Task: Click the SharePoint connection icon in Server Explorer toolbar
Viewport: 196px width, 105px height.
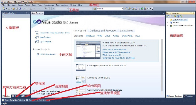Action: 181,16
